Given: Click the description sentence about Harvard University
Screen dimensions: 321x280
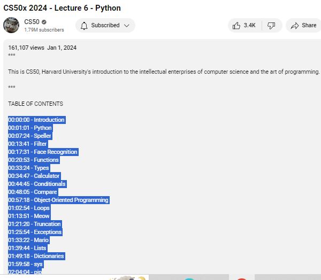Looking at the screenshot, I should pyautogui.click(x=164, y=72).
